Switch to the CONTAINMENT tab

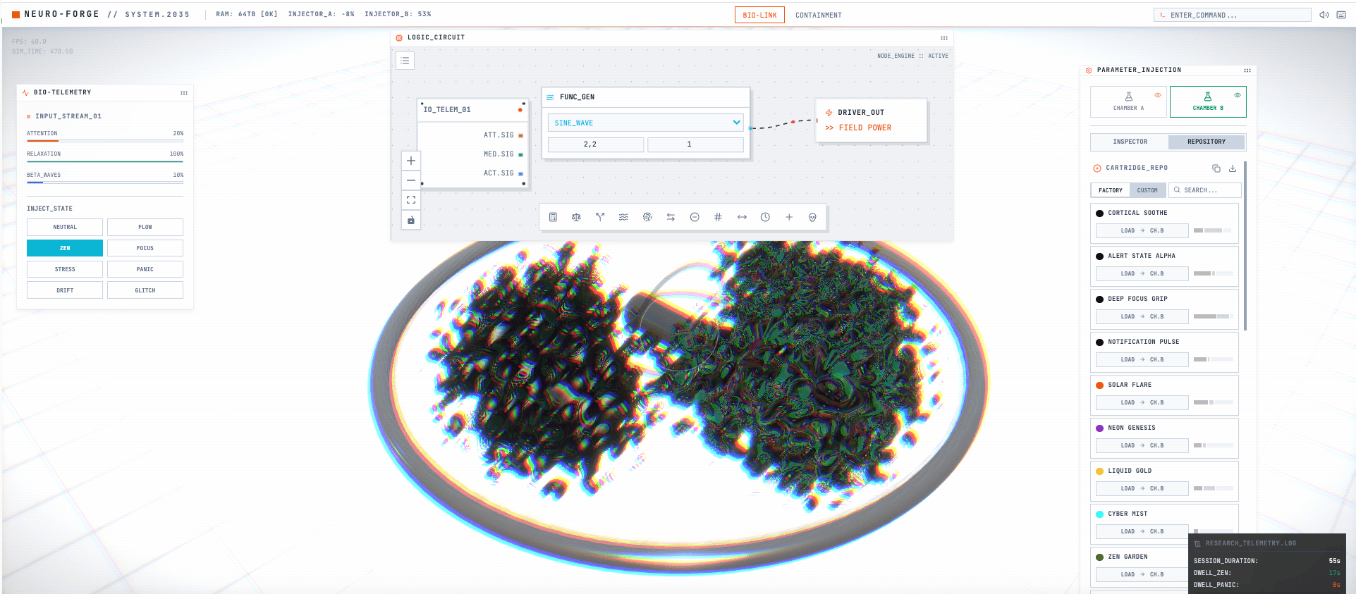click(x=819, y=15)
